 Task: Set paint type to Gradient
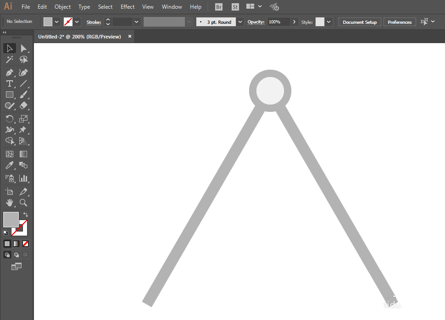click(17, 244)
